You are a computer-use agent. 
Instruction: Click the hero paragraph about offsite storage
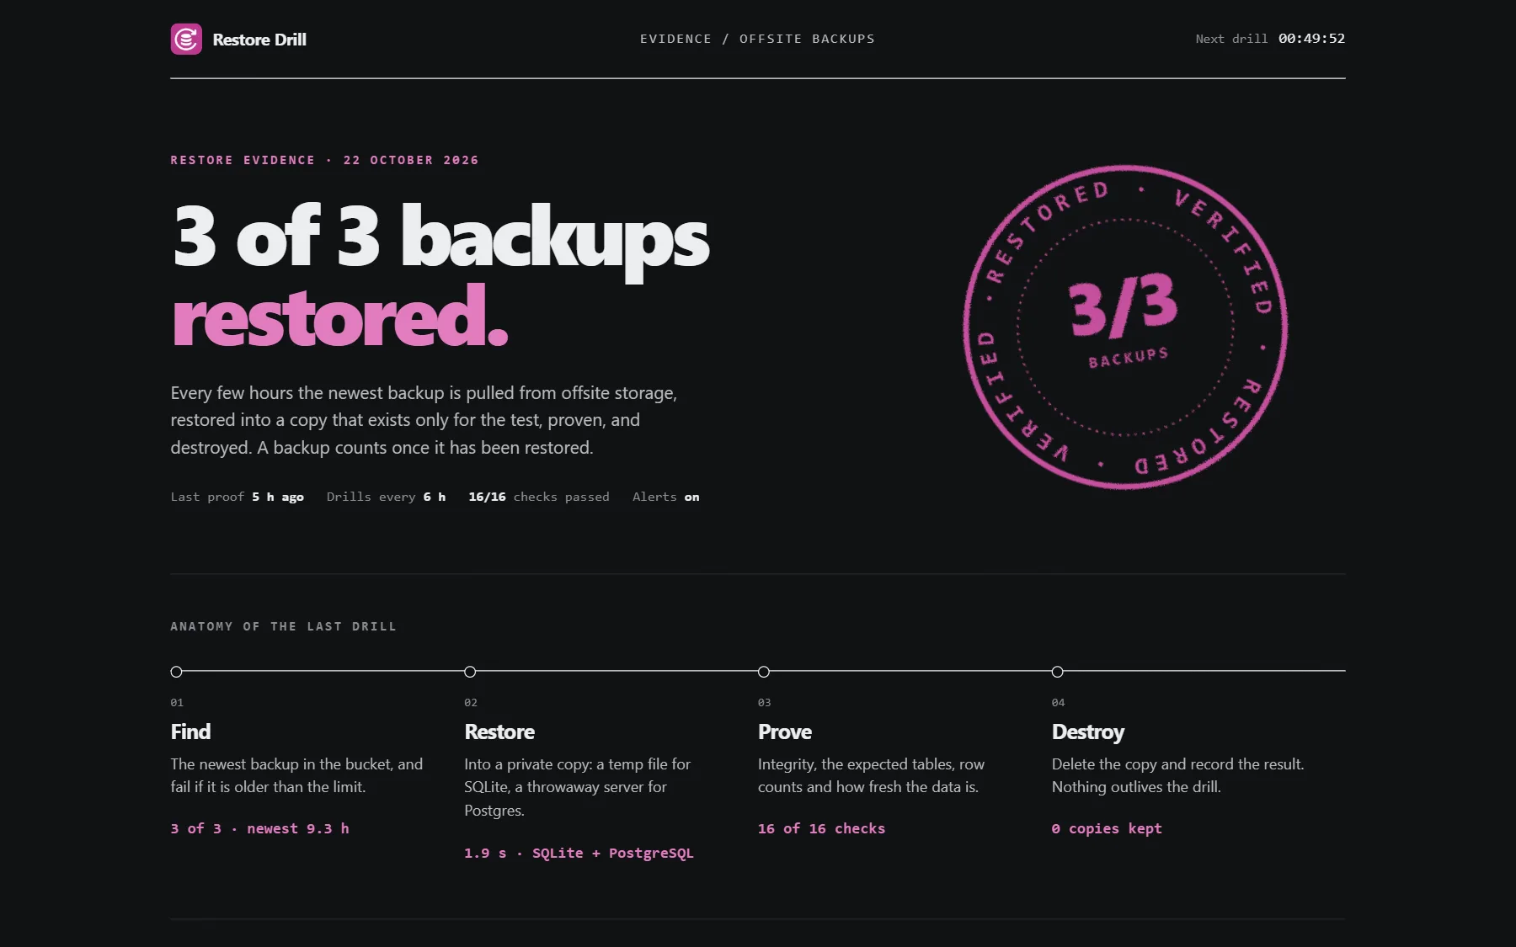424,420
